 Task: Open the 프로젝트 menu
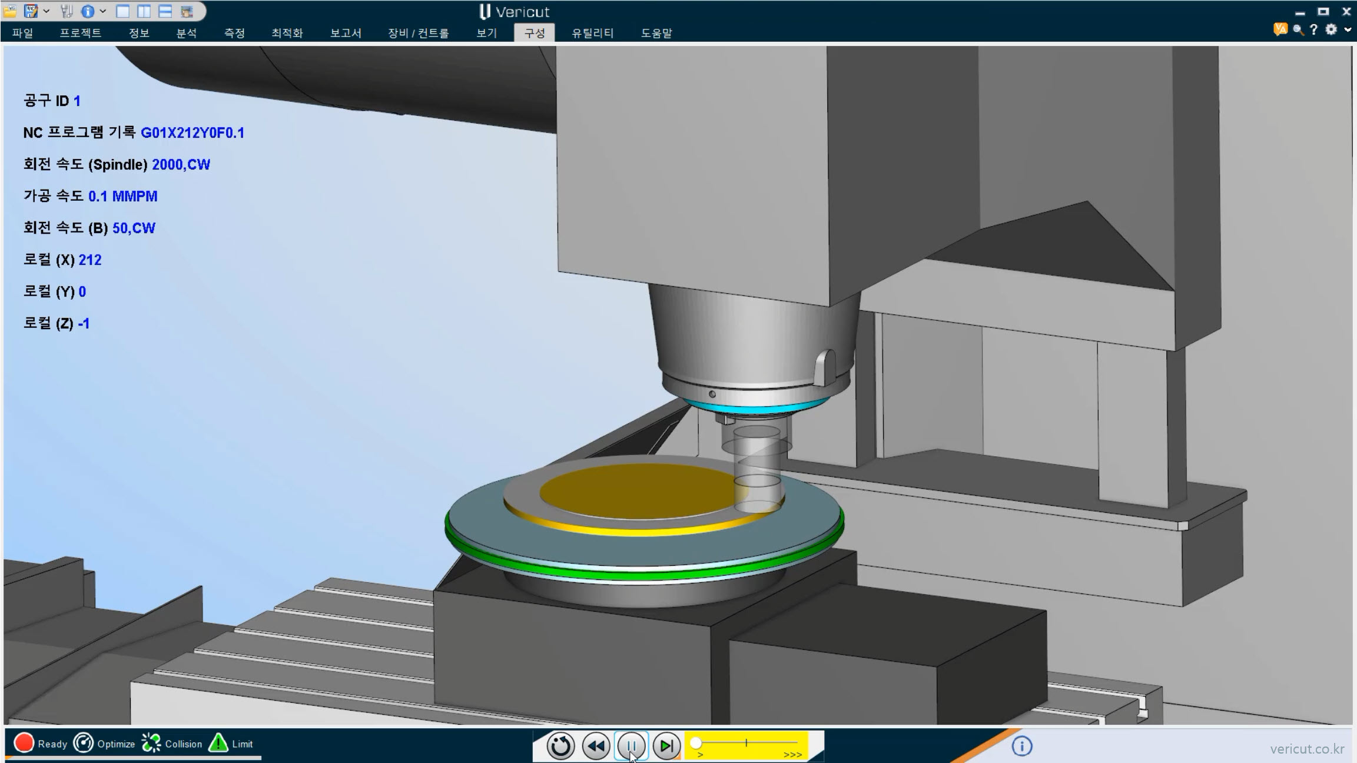click(x=81, y=33)
